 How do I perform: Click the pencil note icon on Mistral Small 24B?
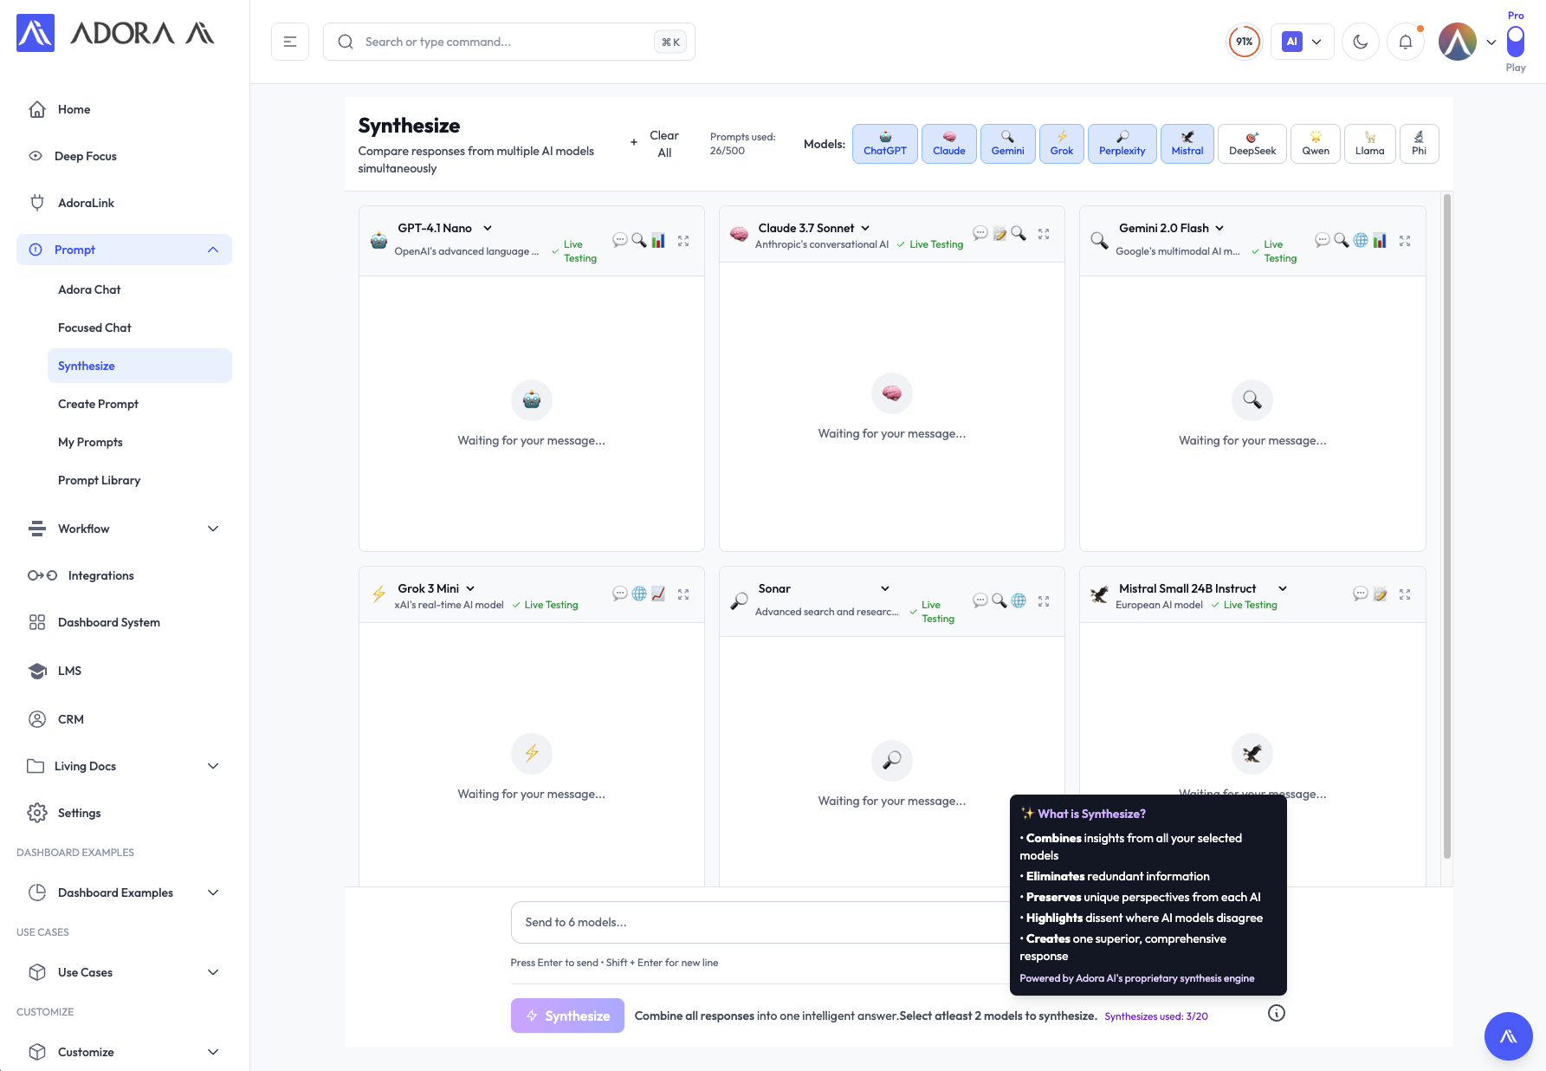(1380, 594)
